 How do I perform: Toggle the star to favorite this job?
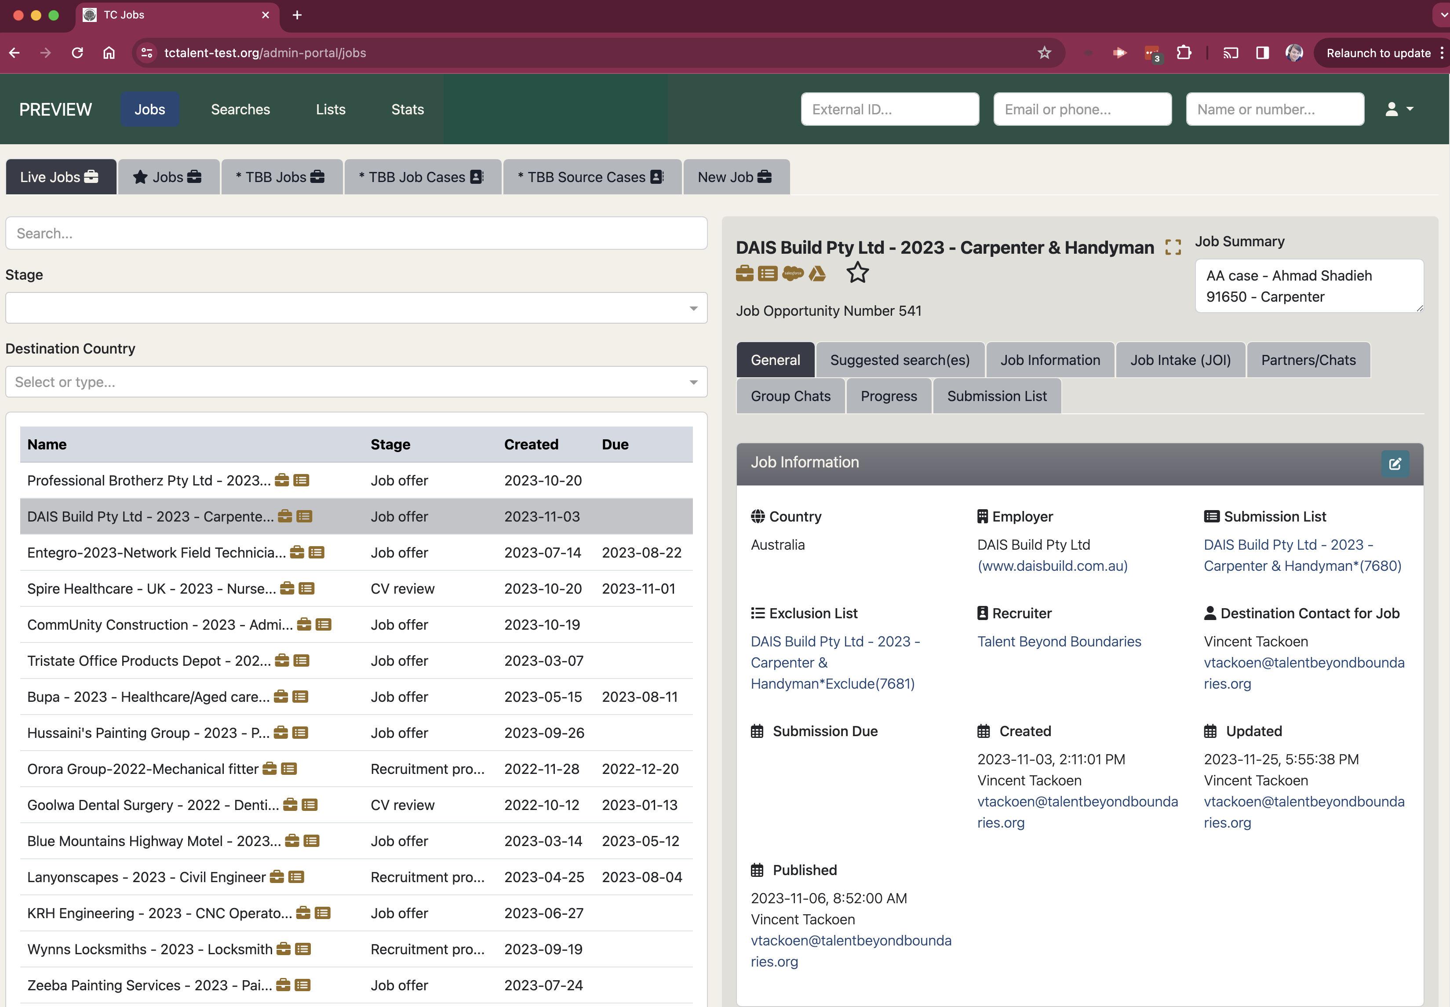(x=857, y=273)
